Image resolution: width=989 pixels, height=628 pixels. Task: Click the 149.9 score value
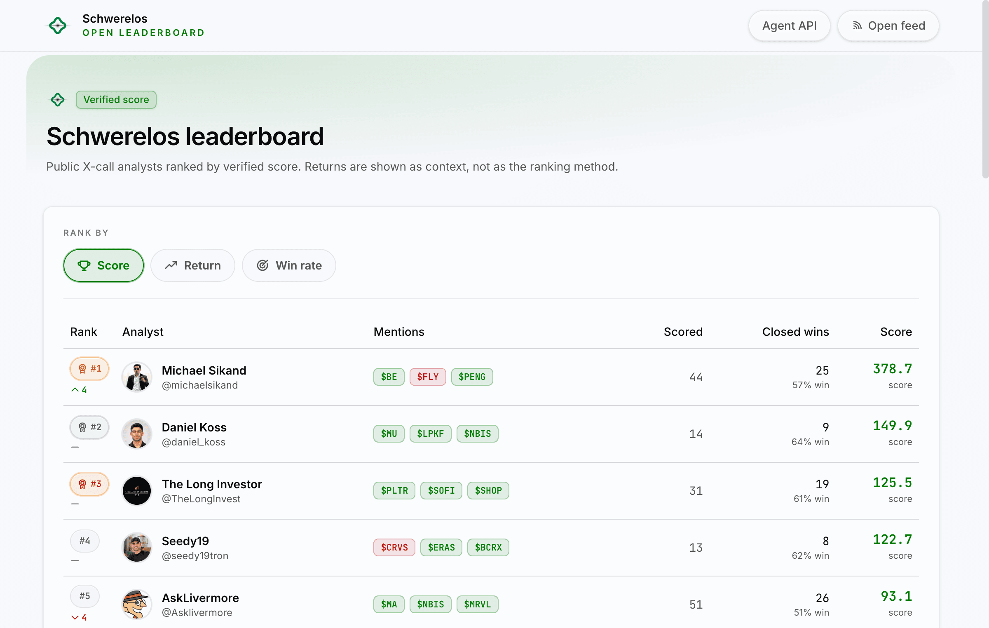[x=892, y=426]
